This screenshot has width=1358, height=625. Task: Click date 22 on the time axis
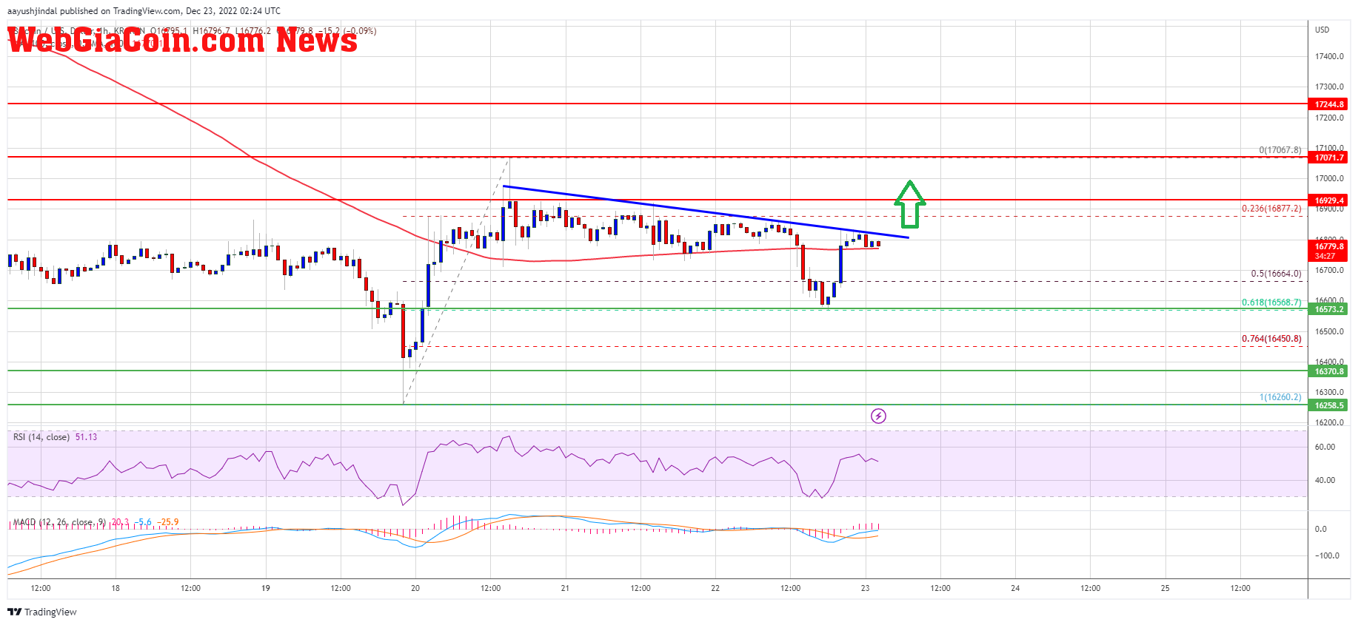715,588
